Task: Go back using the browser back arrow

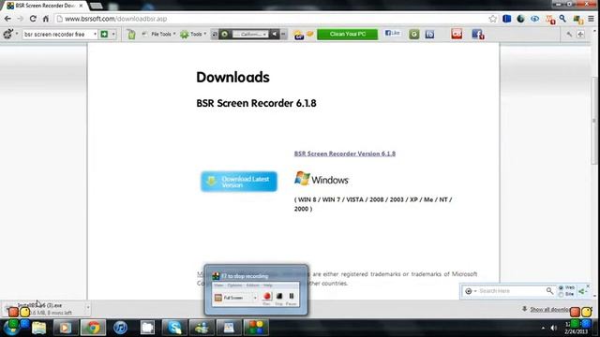Action: [7, 19]
